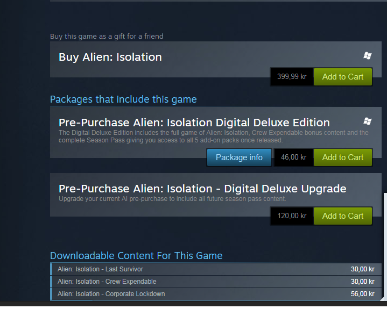Open Package info for Deluxe Edition
Image resolution: width=387 pixels, height=309 pixels.
pyautogui.click(x=239, y=157)
